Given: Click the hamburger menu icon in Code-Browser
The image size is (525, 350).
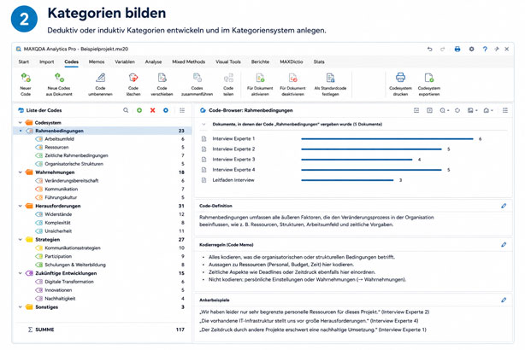Looking at the screenshot, I should [505, 110].
